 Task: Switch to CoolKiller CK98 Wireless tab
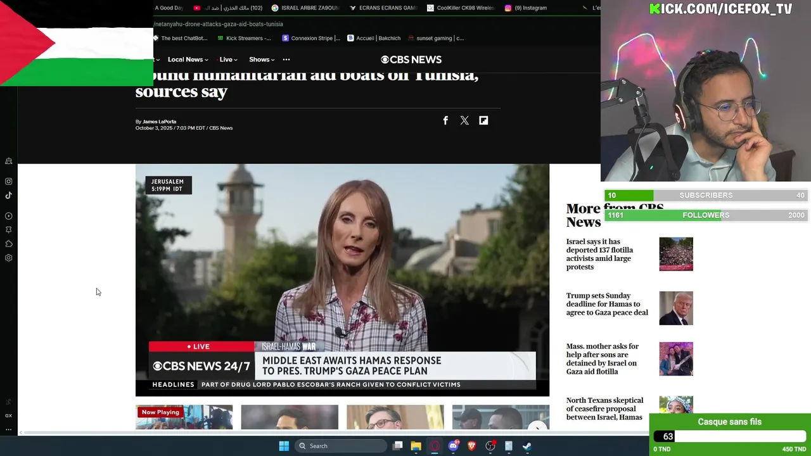pos(461,8)
